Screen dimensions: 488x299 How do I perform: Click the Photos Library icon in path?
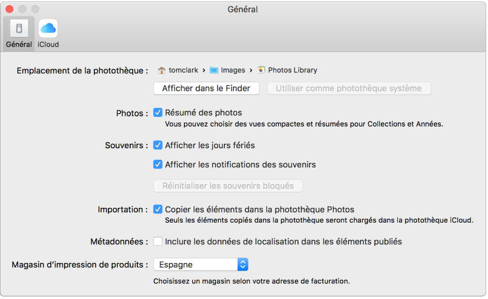[x=261, y=70]
